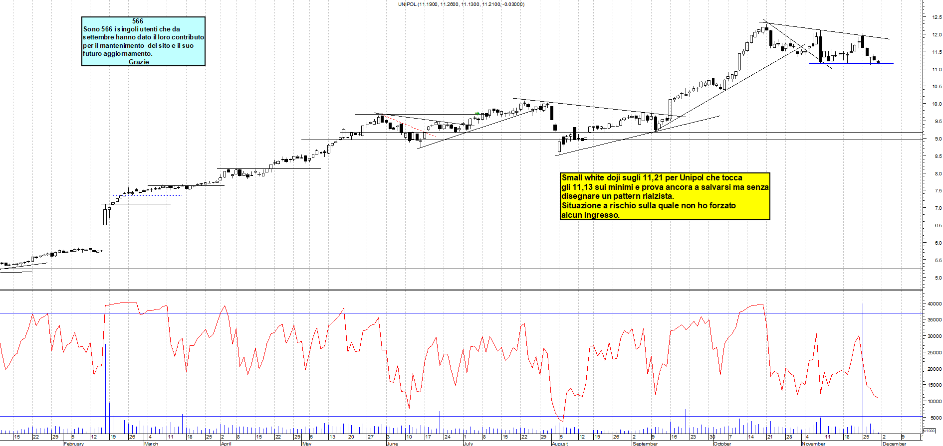Click the 10.5 price axis label
This screenshot has height=446, width=943.
[937, 87]
